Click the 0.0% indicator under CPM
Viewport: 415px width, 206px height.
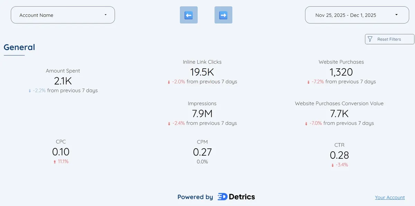click(202, 161)
